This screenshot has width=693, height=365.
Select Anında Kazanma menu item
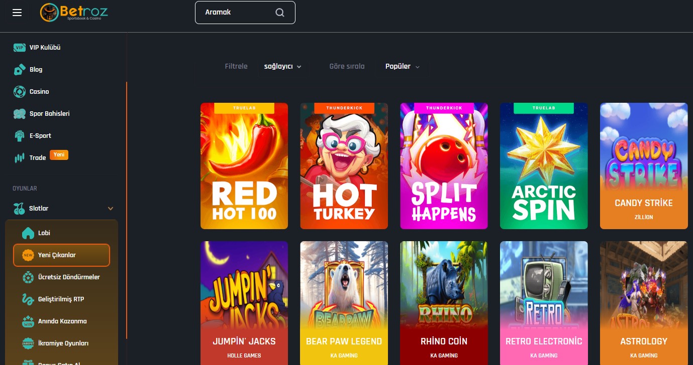coord(61,321)
